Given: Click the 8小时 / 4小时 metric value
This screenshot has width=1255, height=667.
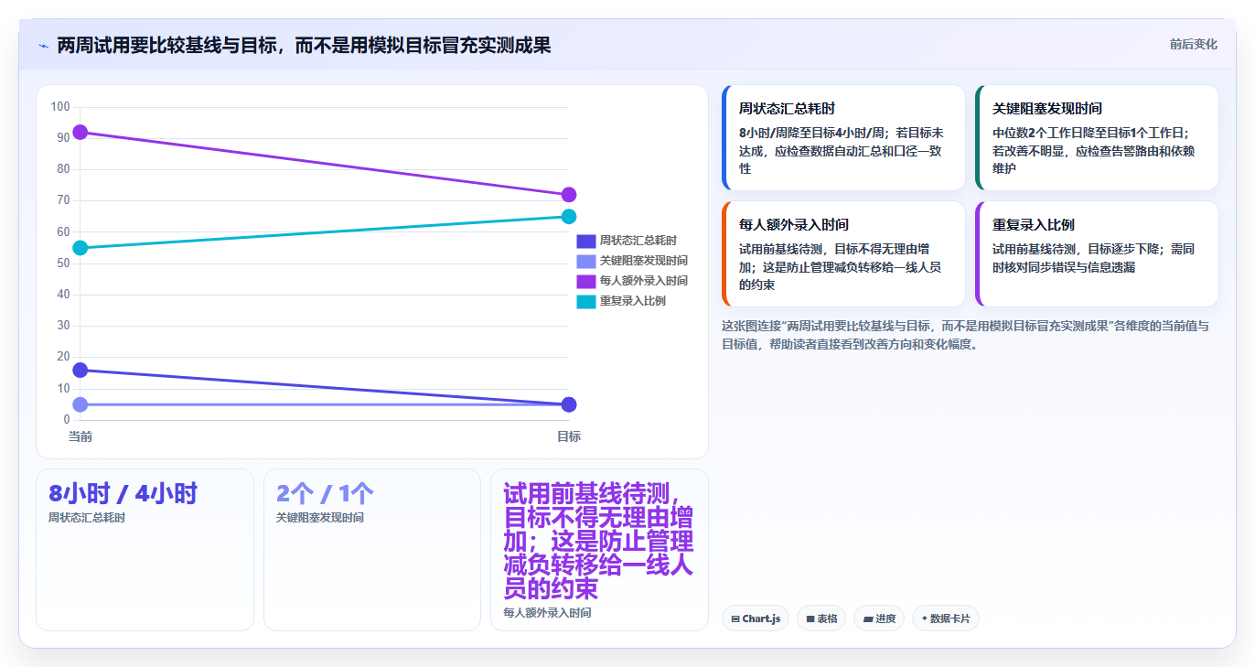Looking at the screenshot, I should [x=123, y=493].
